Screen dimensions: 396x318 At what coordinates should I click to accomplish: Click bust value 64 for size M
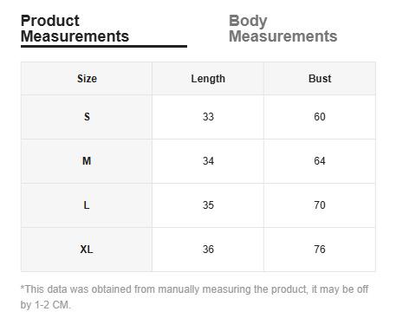coord(320,161)
